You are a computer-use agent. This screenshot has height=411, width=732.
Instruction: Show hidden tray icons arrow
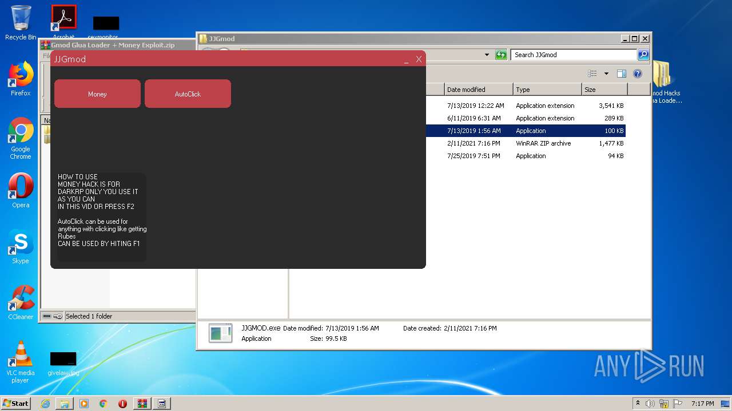pyautogui.click(x=638, y=404)
